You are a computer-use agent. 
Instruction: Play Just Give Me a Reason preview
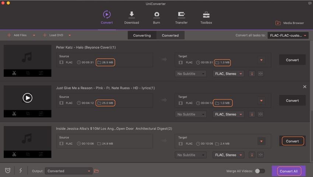coord(28,98)
